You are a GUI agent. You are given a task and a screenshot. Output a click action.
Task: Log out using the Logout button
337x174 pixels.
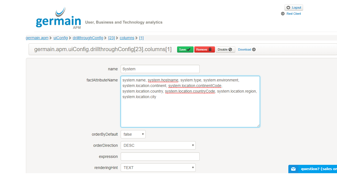(294, 8)
